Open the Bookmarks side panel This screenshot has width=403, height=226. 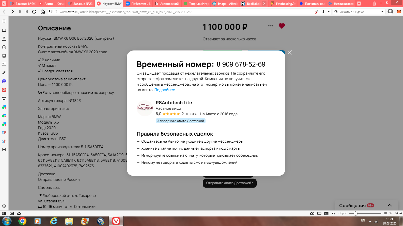(x=4, y=22)
